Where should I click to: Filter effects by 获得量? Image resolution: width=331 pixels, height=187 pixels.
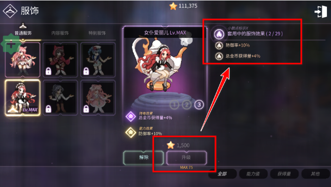(x=284, y=174)
